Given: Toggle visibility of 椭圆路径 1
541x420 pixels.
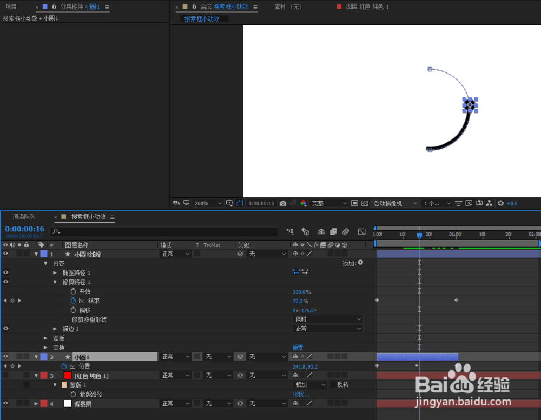Looking at the screenshot, I should tap(5, 272).
